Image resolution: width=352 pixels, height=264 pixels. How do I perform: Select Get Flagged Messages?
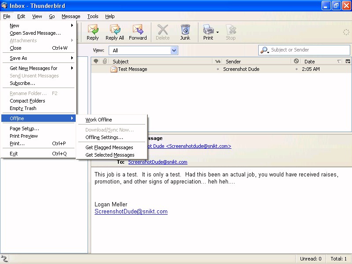pyautogui.click(x=112, y=147)
